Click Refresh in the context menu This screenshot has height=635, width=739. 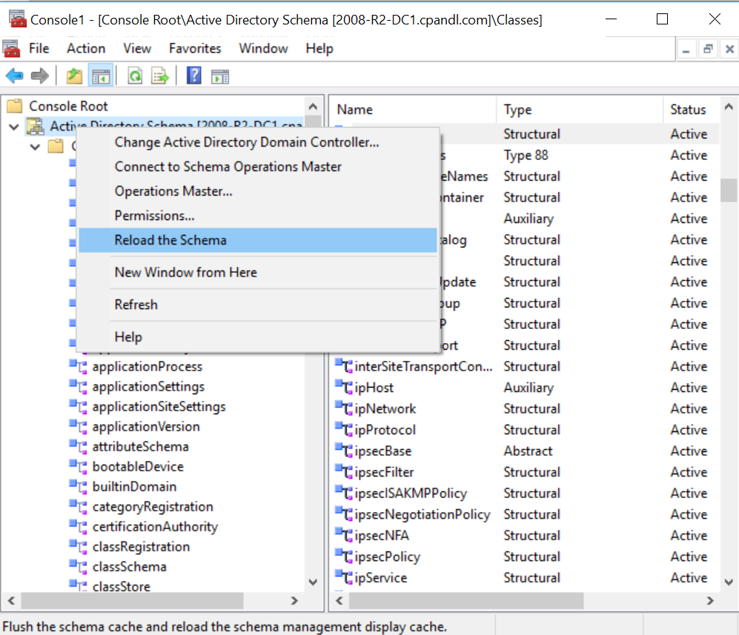pyautogui.click(x=258, y=305)
